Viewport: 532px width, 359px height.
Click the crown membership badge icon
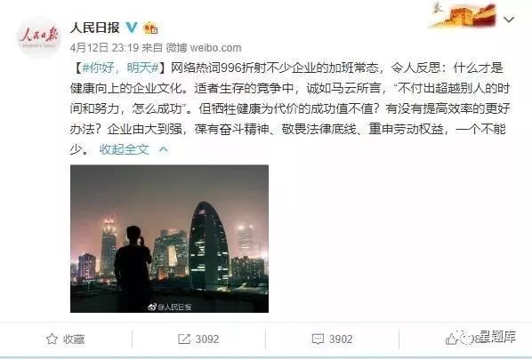tap(150, 28)
